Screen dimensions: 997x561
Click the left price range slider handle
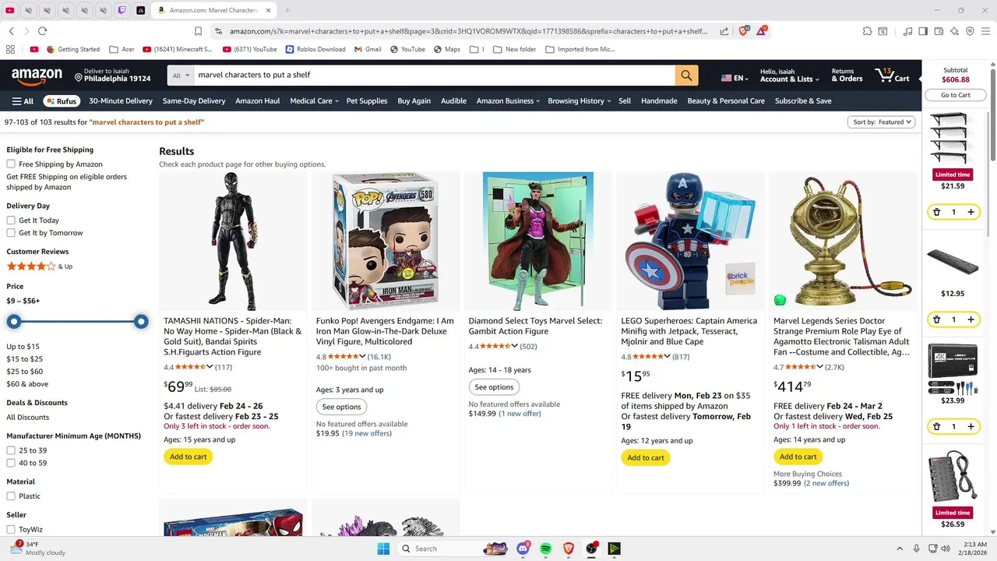click(14, 322)
